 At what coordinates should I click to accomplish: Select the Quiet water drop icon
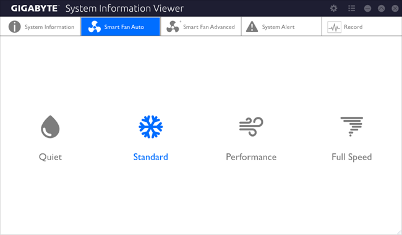[50, 127]
